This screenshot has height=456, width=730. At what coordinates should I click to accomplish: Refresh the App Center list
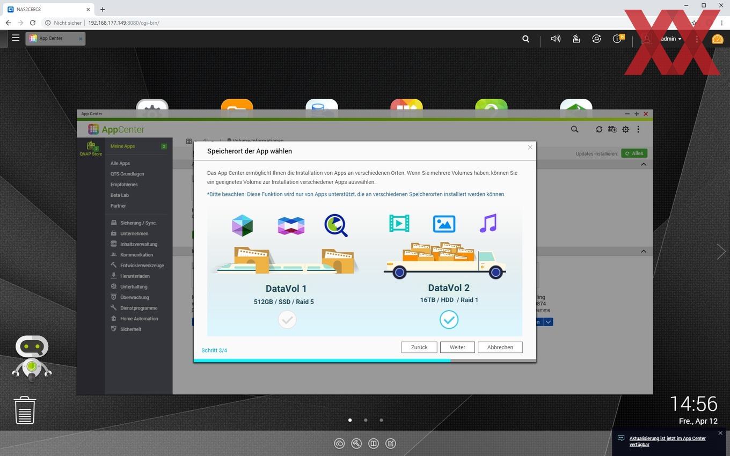tap(599, 129)
